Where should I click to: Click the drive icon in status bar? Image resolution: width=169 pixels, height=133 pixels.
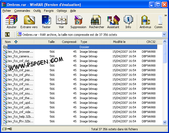(x=4, y=129)
